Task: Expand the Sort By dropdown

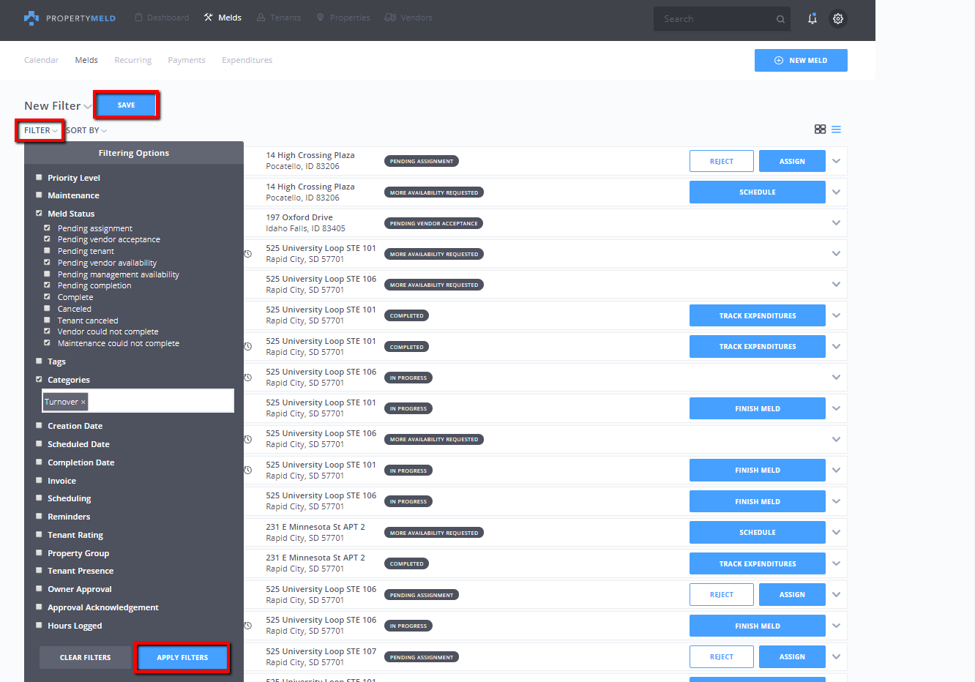Action: pos(86,131)
